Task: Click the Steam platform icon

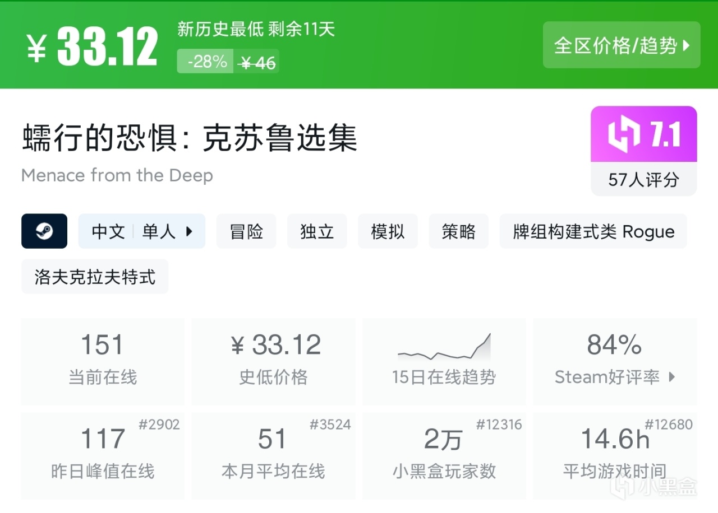Action: click(x=44, y=231)
